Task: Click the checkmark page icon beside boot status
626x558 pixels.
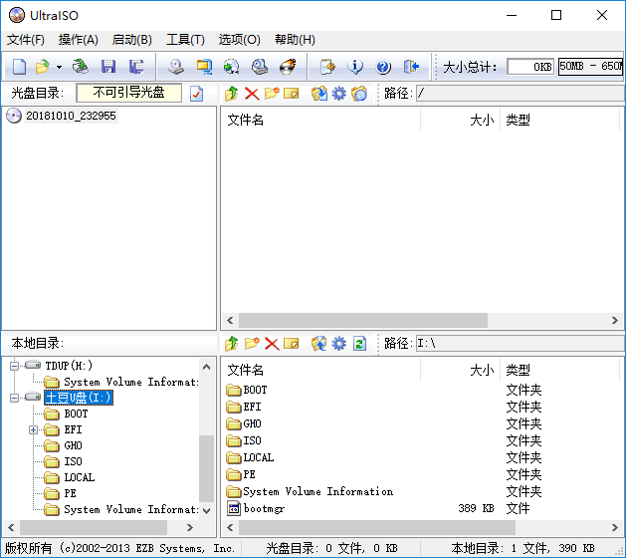Action: point(196,94)
